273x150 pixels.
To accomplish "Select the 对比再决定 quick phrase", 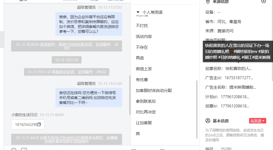I will (146, 112).
